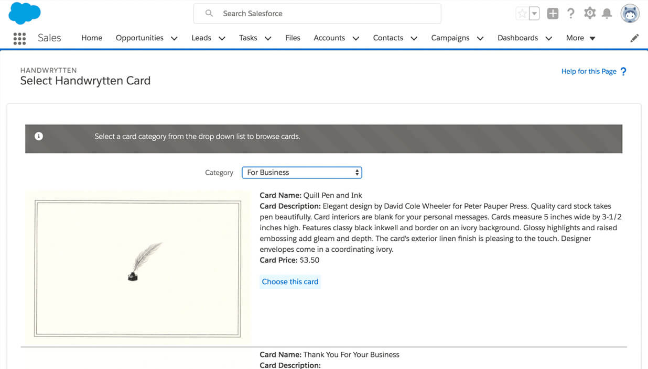Go to the Home tab
Viewport: 648px width, 369px height.
click(x=92, y=38)
